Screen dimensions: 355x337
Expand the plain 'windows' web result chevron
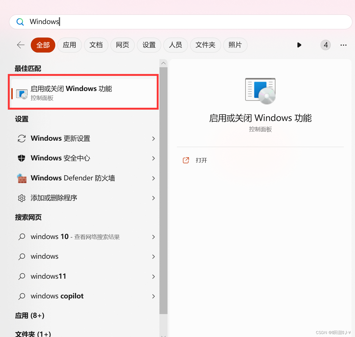point(153,257)
